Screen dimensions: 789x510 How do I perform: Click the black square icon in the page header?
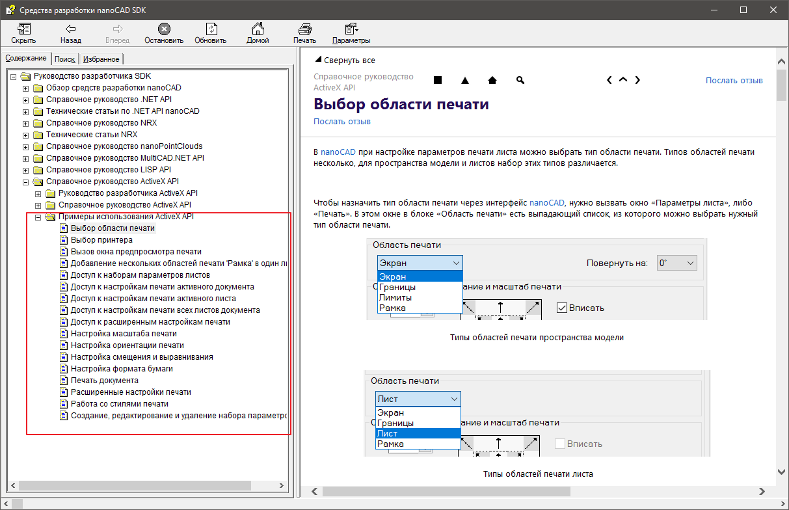click(438, 80)
